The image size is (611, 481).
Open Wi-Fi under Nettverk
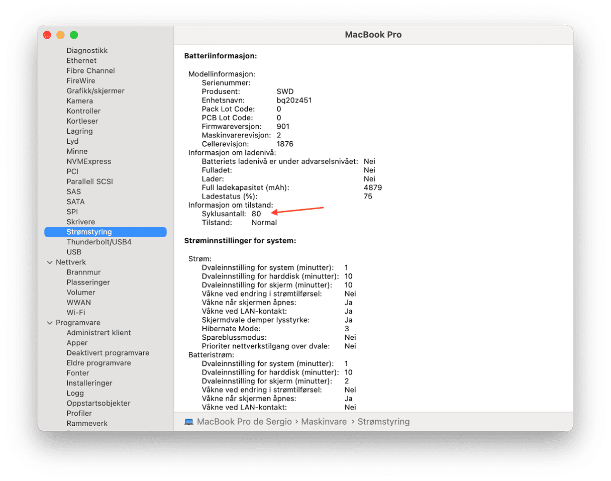(75, 312)
